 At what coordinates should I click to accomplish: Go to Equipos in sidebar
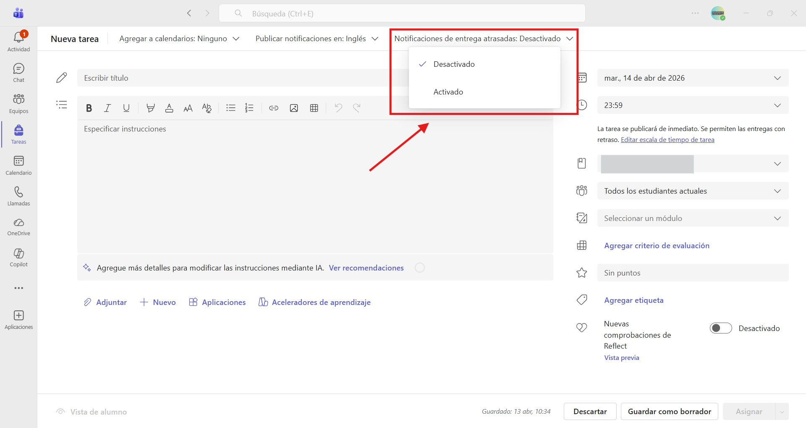click(18, 104)
